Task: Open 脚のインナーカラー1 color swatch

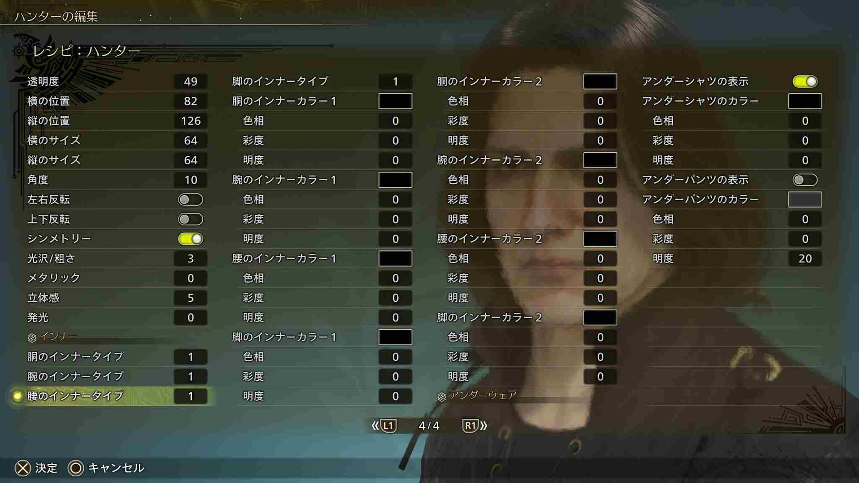Action: (395, 337)
